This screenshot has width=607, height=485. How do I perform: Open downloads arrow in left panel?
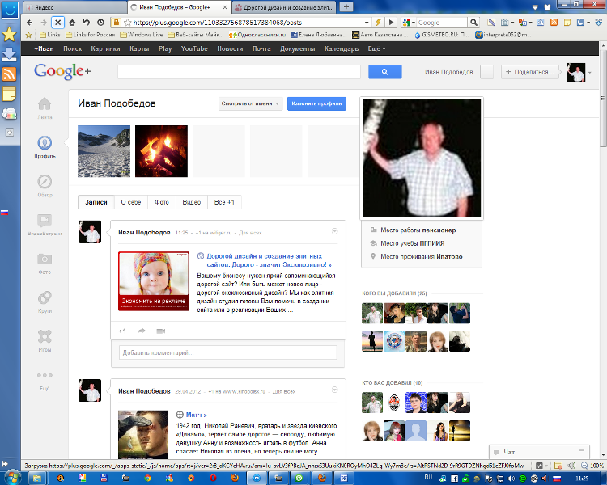tap(9, 54)
